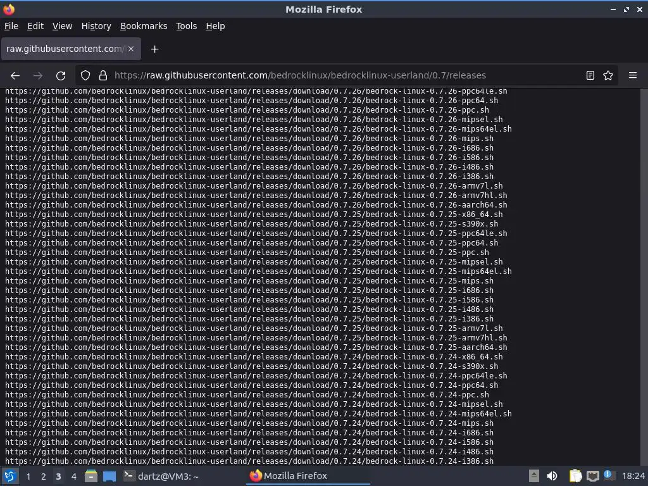648x486 pixels.
Task: Click the 0.7.26-ppc64.sh URL line
Action: tap(251, 101)
